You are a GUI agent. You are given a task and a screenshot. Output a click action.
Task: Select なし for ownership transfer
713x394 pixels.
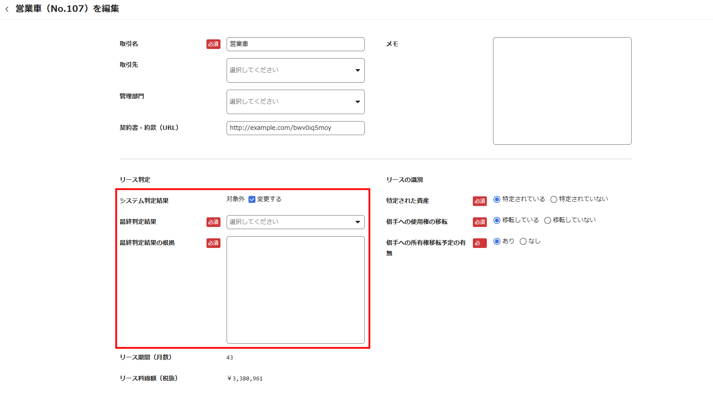pos(523,241)
